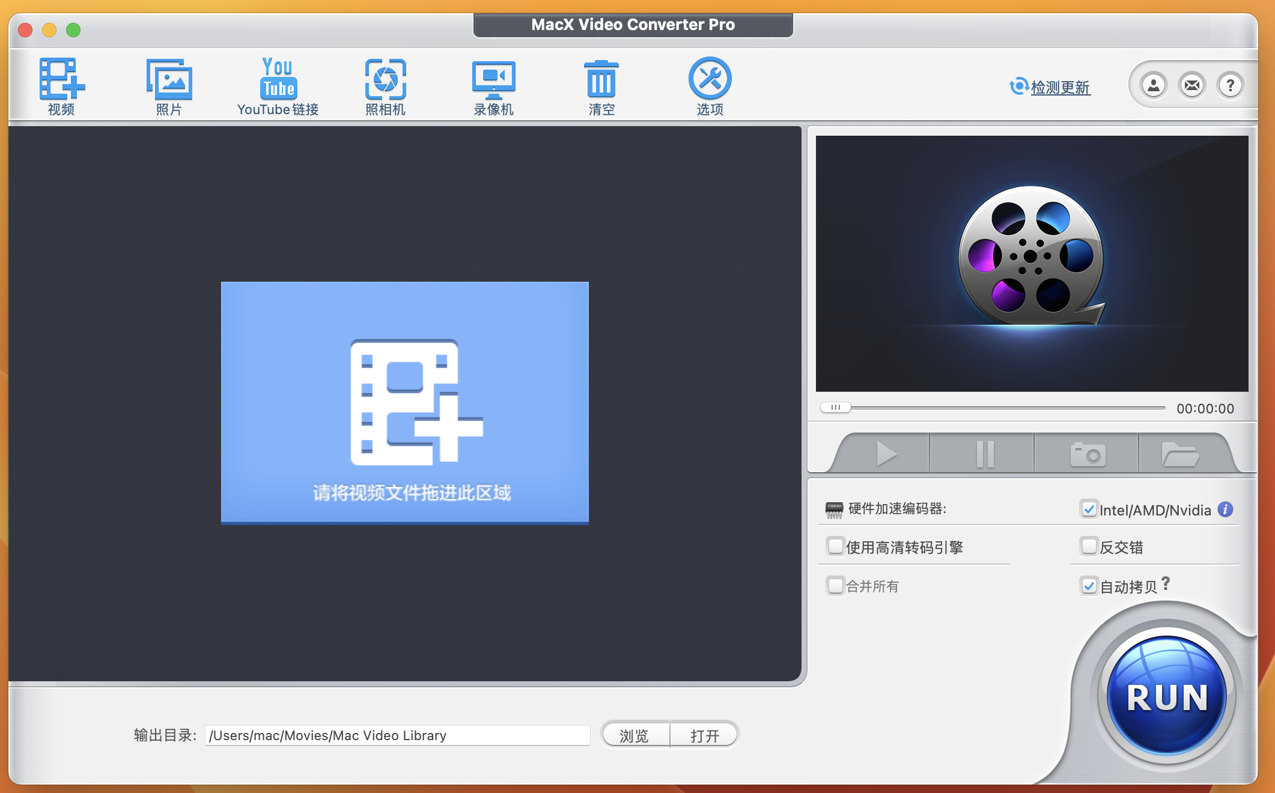Image resolution: width=1275 pixels, height=793 pixels.
Task: Open the screen recorder (录像机) tool
Action: pyautogui.click(x=493, y=80)
